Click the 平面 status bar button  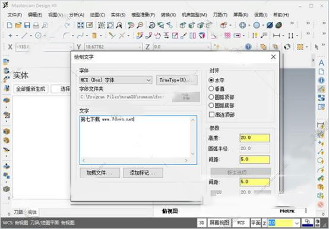[256, 222]
